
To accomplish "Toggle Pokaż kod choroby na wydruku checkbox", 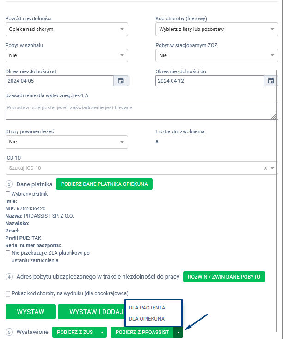I will click(x=8, y=294).
